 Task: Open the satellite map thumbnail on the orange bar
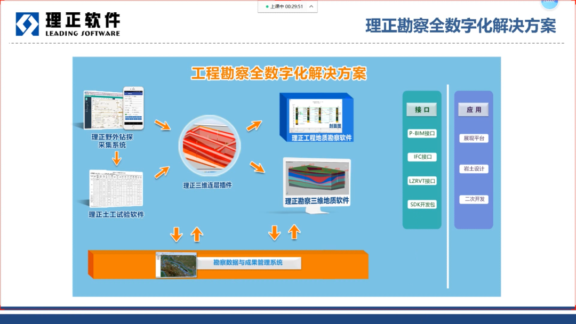(x=177, y=264)
